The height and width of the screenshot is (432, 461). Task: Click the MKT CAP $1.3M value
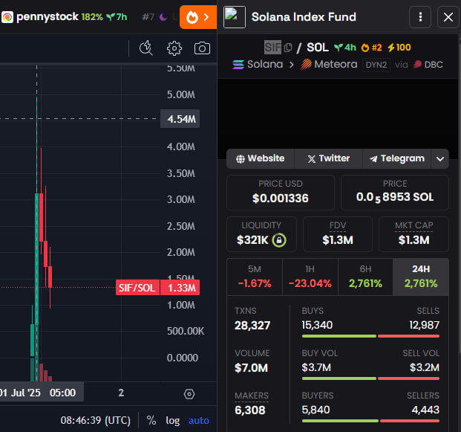[413, 240]
